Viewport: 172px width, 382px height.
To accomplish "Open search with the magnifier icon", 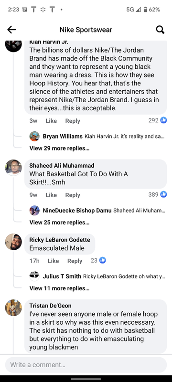I will (x=160, y=30).
